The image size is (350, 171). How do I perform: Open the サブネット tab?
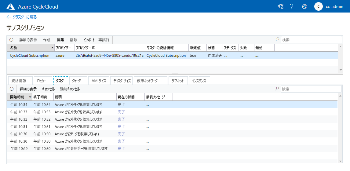pyautogui.click(x=178, y=81)
